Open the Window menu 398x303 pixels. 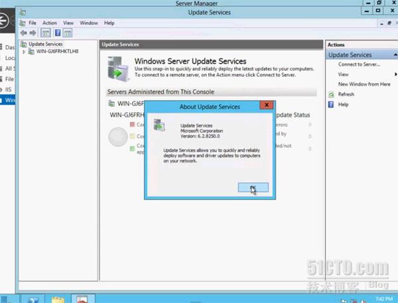pos(89,23)
